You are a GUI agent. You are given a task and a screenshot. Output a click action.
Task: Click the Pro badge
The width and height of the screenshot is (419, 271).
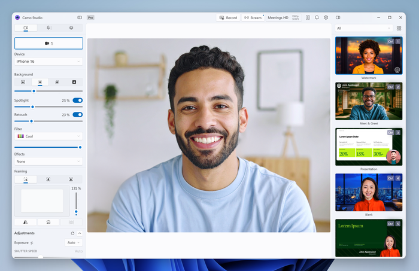click(x=90, y=17)
